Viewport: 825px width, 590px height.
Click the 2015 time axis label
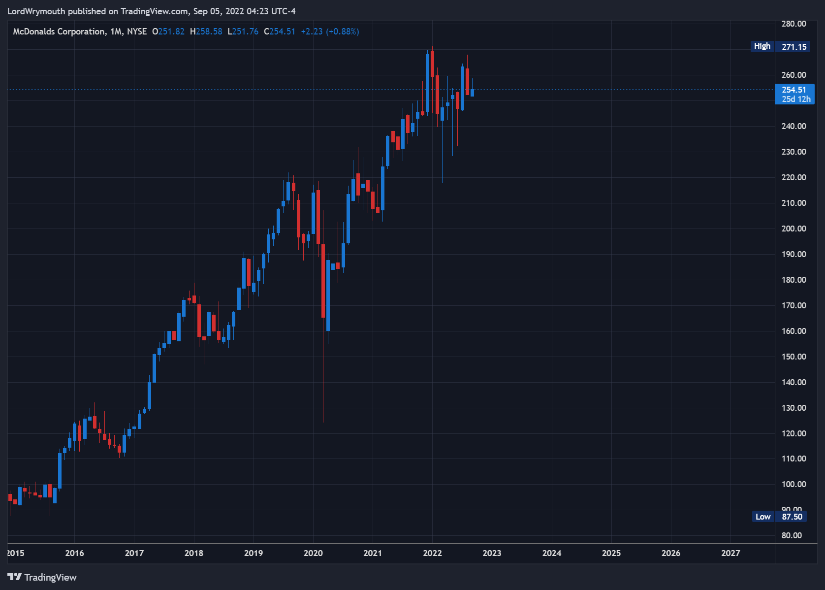coord(15,553)
